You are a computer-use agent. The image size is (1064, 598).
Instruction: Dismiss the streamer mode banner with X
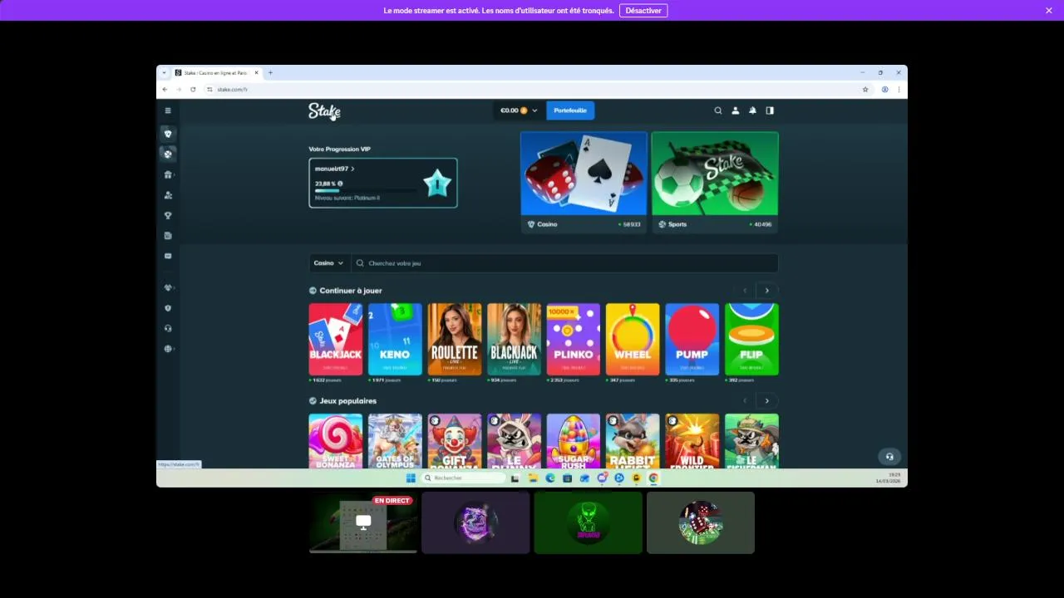(x=1049, y=11)
